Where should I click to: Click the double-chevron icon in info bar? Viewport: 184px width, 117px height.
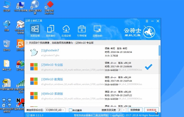(27, 43)
